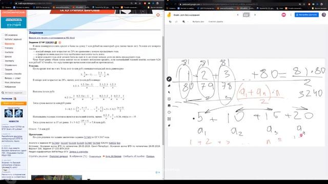Open the 'Курс 80 баллов' link
328x184 pixels.
(113, 156)
